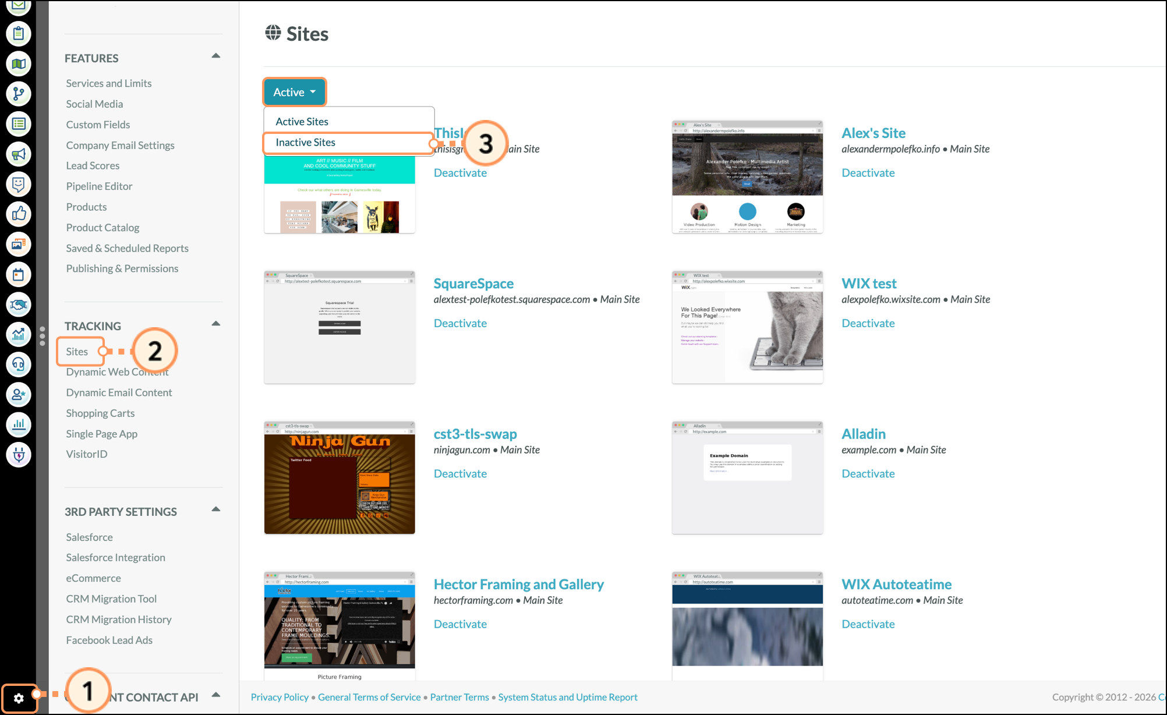Open the list/form icon in the rail
The image size is (1167, 715).
[x=19, y=124]
